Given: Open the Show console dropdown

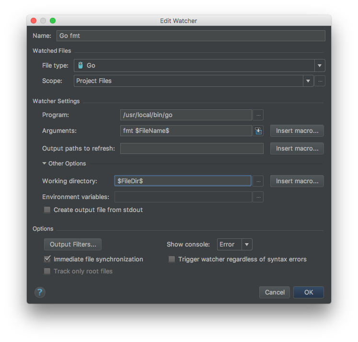Looking at the screenshot, I should pos(246,245).
